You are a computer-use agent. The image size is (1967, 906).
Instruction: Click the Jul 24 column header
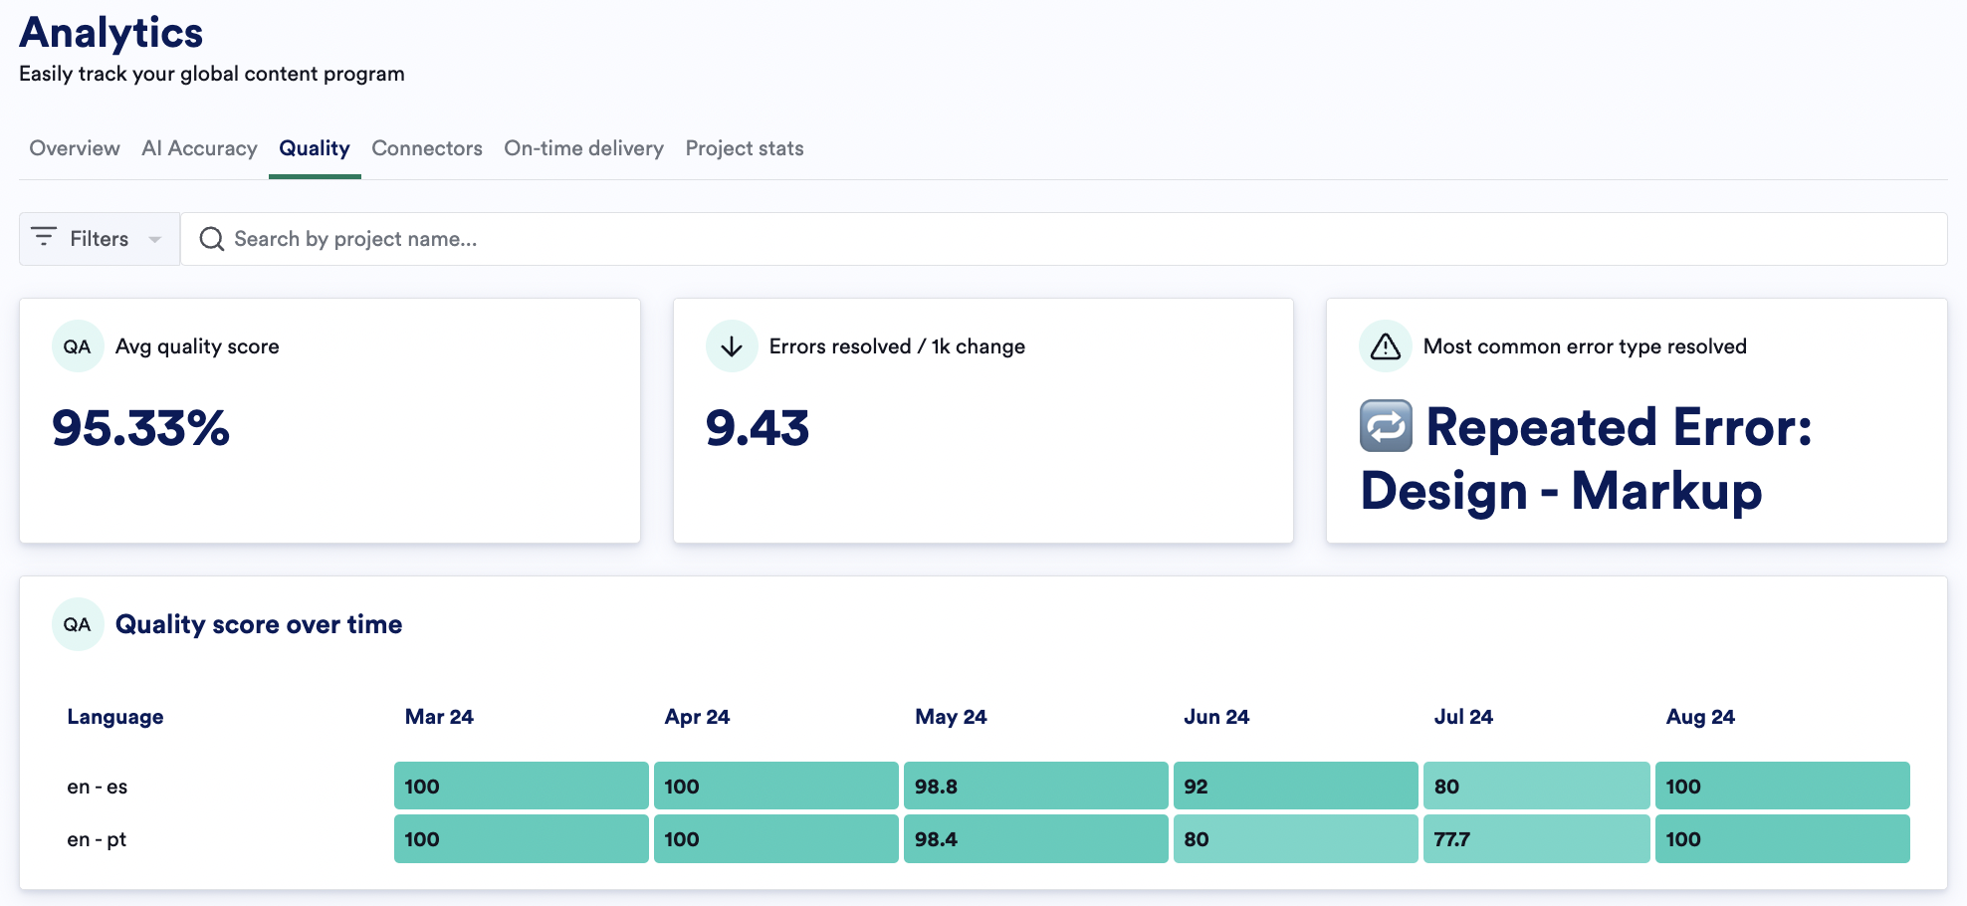click(x=1463, y=717)
